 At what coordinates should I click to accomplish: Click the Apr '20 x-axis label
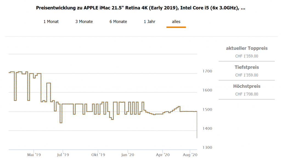(x=163, y=155)
